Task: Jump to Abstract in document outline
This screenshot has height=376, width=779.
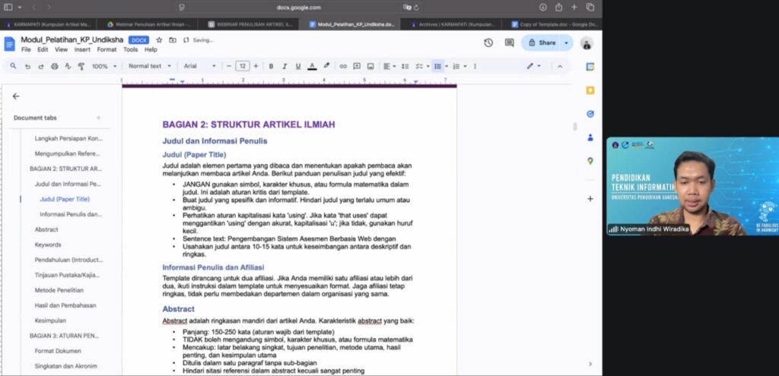Action: (46, 229)
